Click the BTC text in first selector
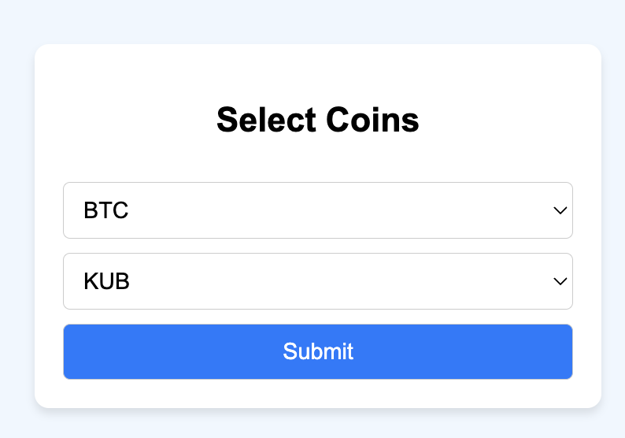The width and height of the screenshot is (625, 438). click(x=105, y=210)
